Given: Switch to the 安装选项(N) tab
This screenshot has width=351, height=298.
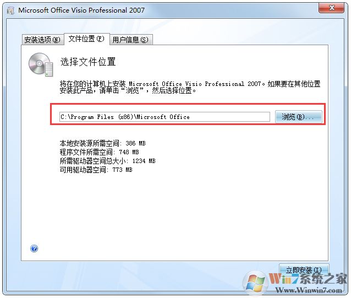Looking at the screenshot, I should point(42,40).
